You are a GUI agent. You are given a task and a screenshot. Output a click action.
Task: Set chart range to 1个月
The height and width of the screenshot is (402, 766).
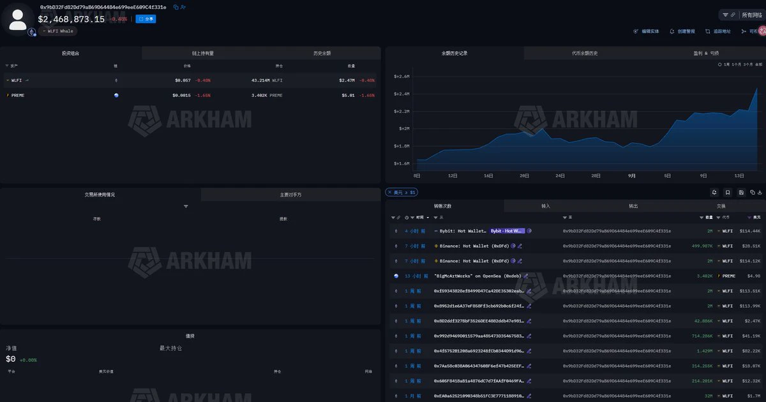pos(736,64)
